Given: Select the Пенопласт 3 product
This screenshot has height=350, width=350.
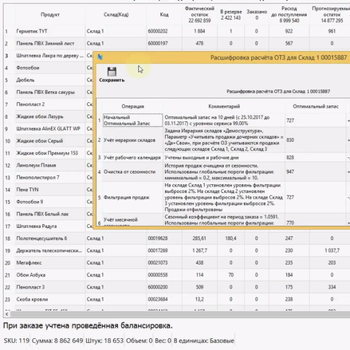Looking at the screenshot, I should (x=30, y=287).
